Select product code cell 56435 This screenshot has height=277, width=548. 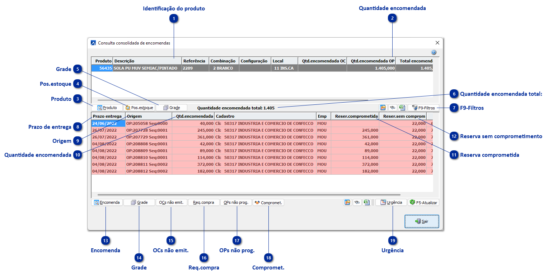point(102,68)
